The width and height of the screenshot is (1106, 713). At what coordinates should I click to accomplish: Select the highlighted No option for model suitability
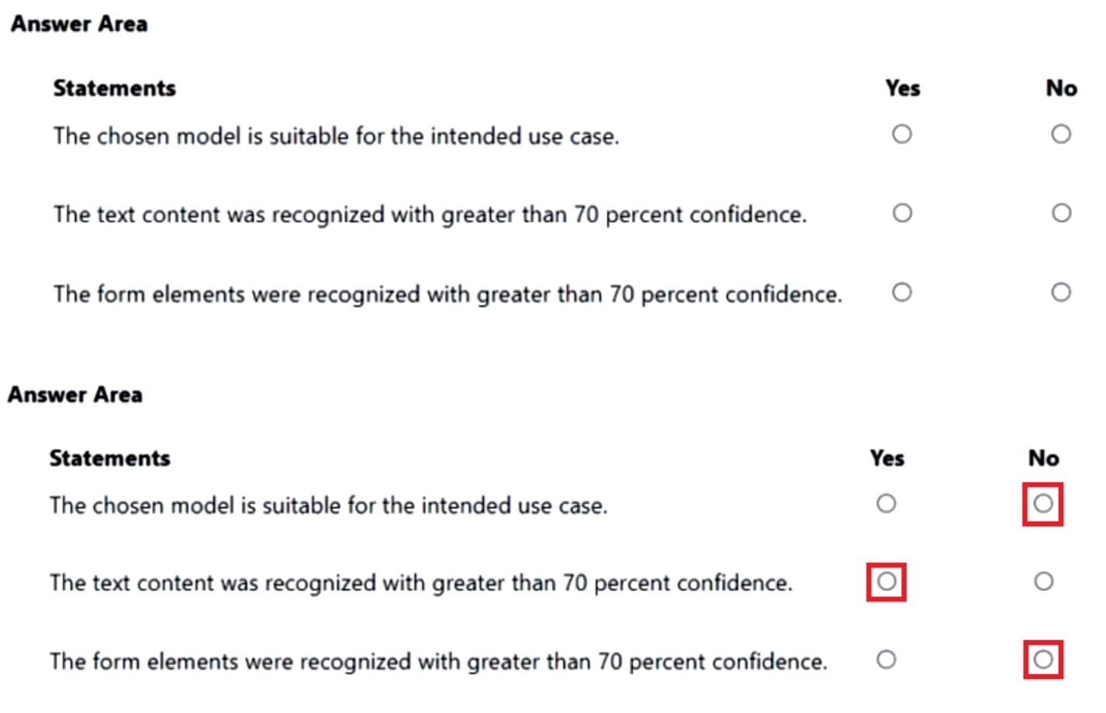tap(1043, 504)
